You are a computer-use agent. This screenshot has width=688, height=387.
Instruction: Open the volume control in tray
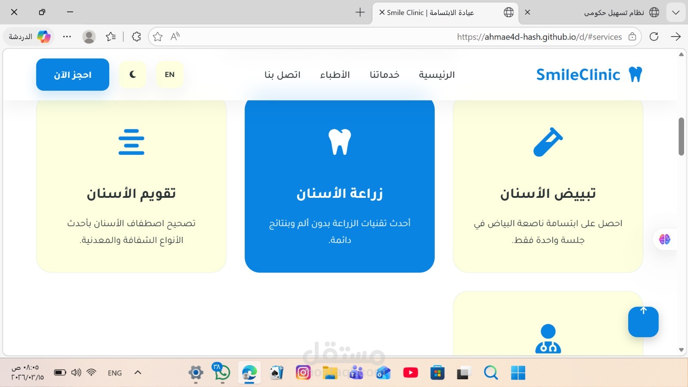pyautogui.click(x=76, y=372)
